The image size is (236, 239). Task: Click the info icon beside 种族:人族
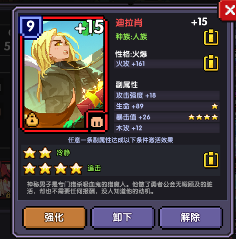(211, 37)
